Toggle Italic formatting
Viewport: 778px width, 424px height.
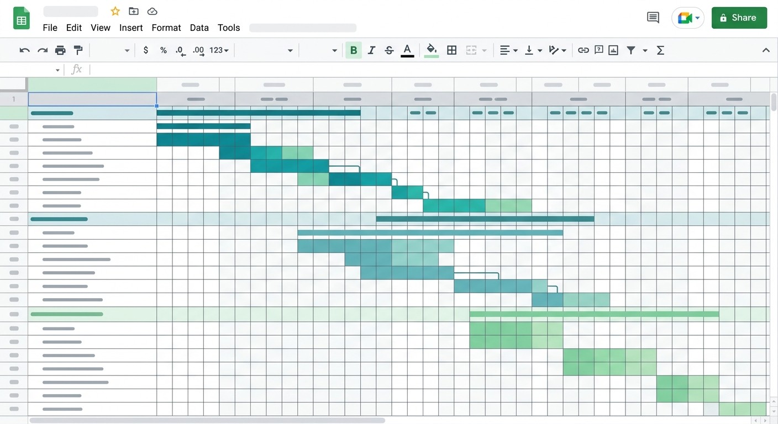click(x=371, y=50)
